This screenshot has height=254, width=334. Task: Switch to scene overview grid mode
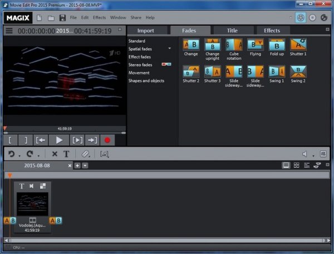tap(297, 165)
